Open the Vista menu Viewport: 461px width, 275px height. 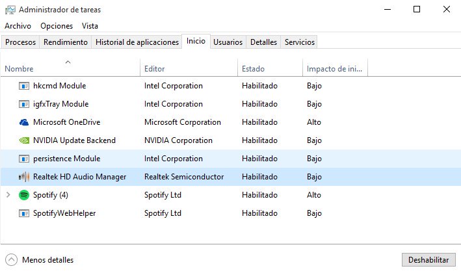(x=90, y=26)
